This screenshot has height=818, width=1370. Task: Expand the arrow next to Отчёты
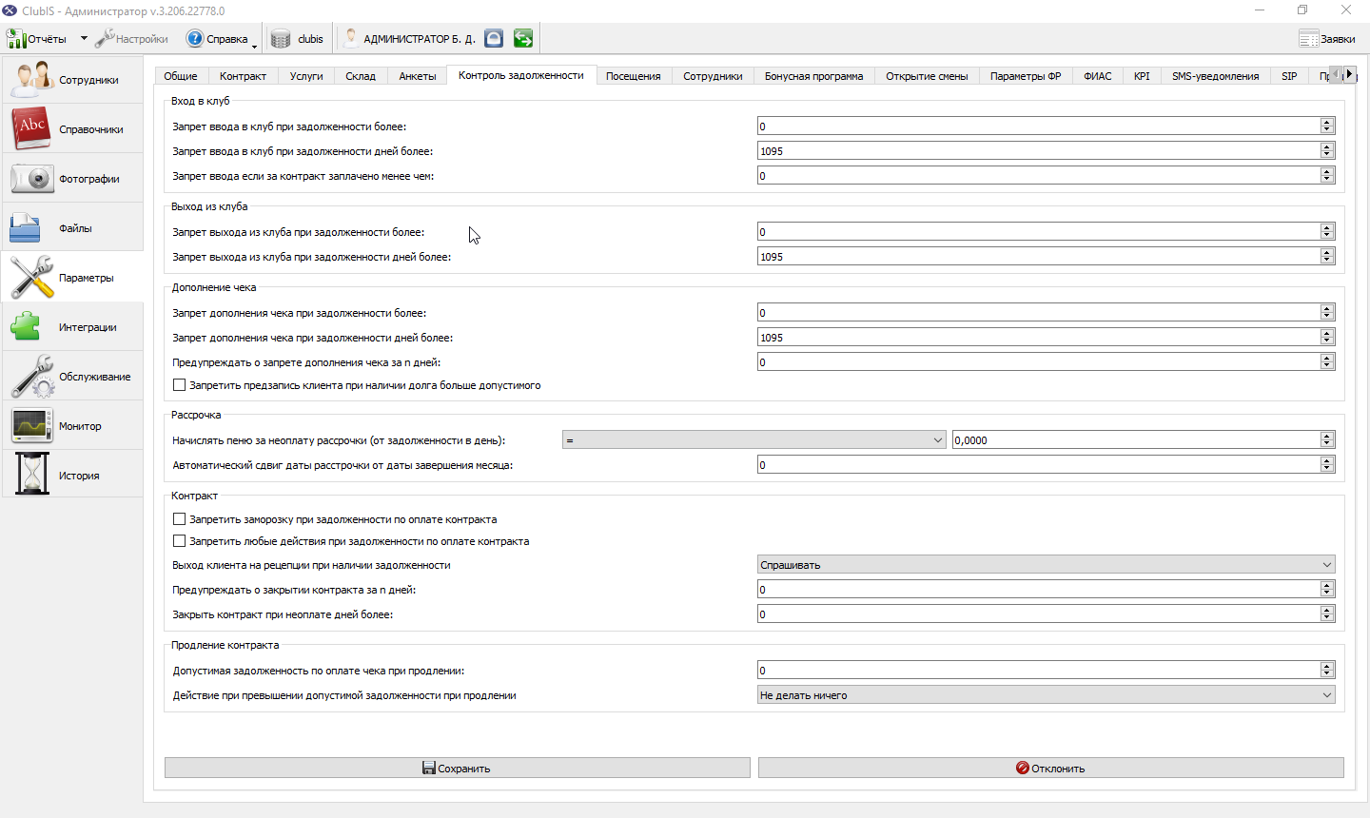tap(84, 39)
